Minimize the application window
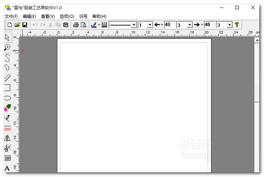Image resolution: width=264 pixels, height=177 pixels. click(221, 8)
